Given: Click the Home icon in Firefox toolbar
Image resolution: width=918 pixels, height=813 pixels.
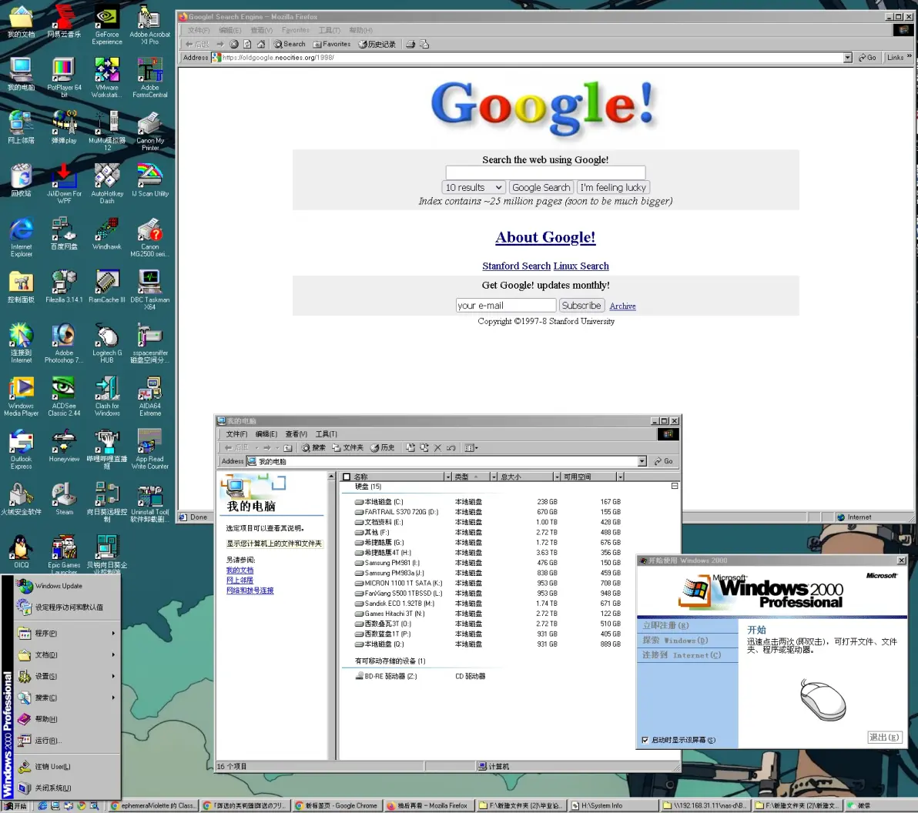Looking at the screenshot, I should click(x=261, y=44).
